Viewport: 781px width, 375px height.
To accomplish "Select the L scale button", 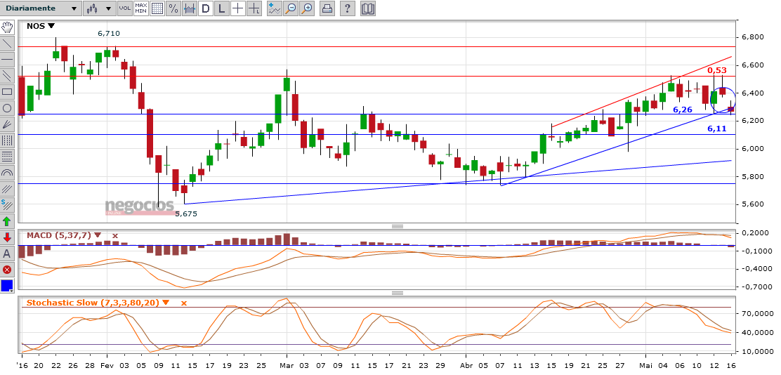I will 221,8.
